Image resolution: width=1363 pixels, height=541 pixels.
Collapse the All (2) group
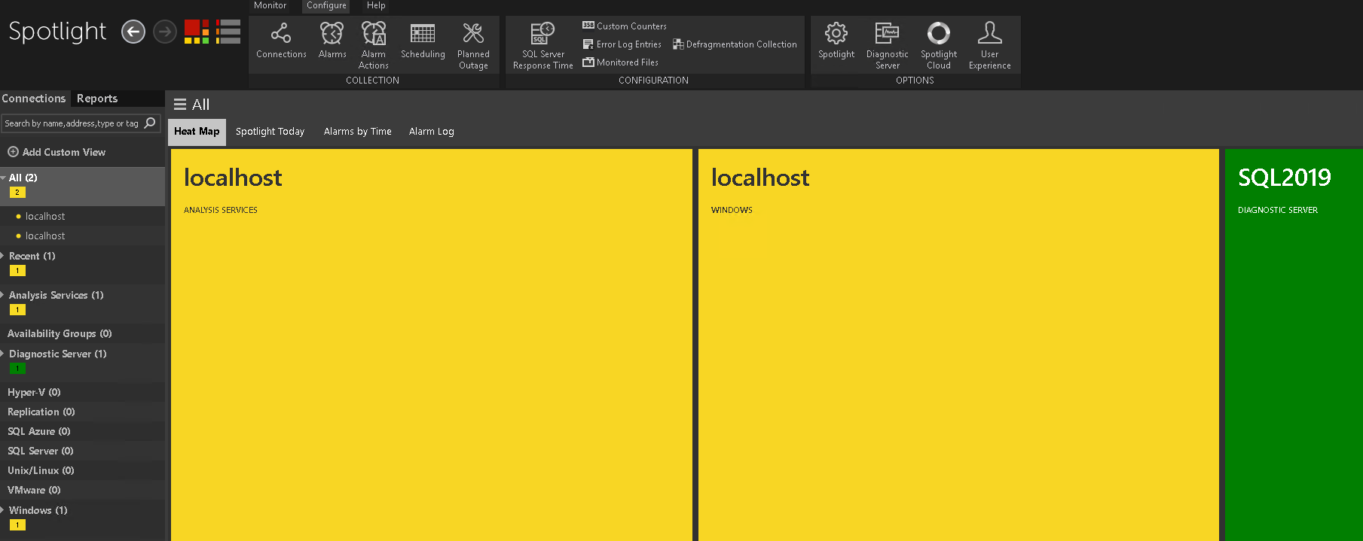tap(3, 178)
